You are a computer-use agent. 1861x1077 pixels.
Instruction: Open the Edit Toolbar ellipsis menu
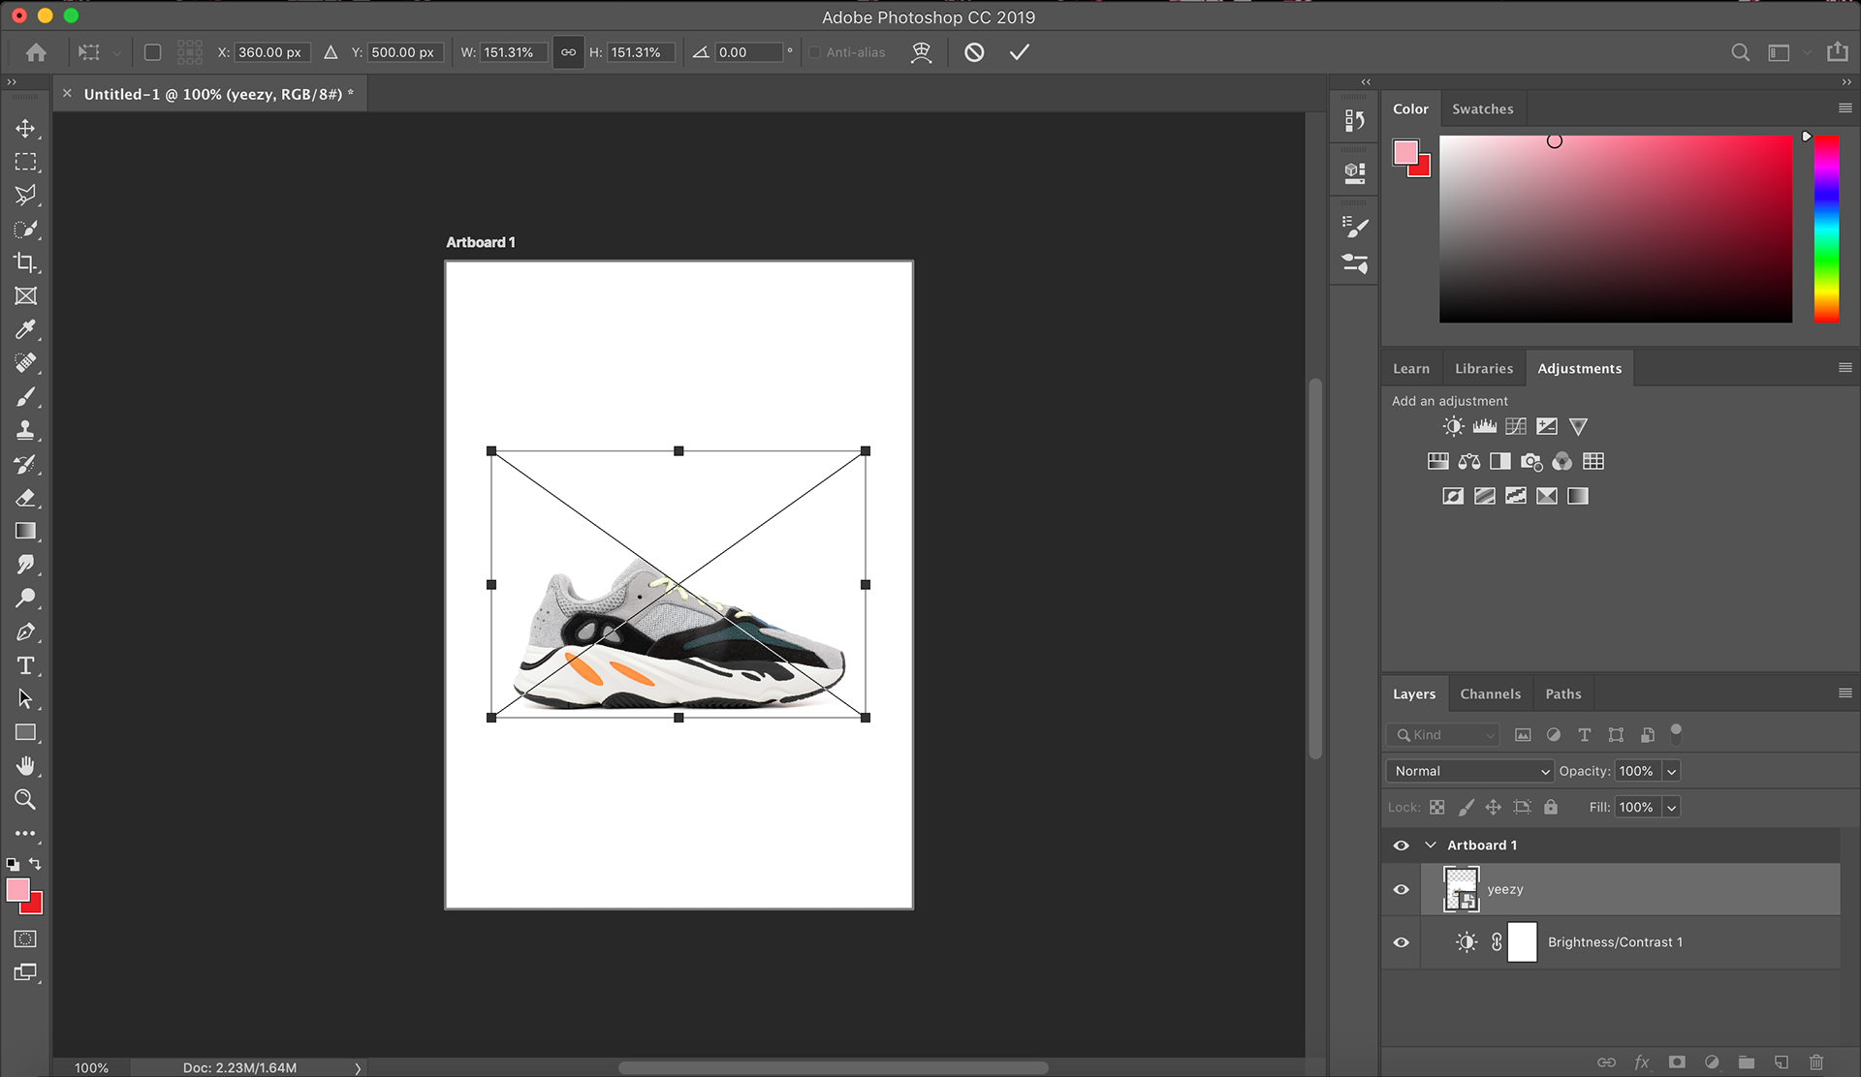pos(25,833)
